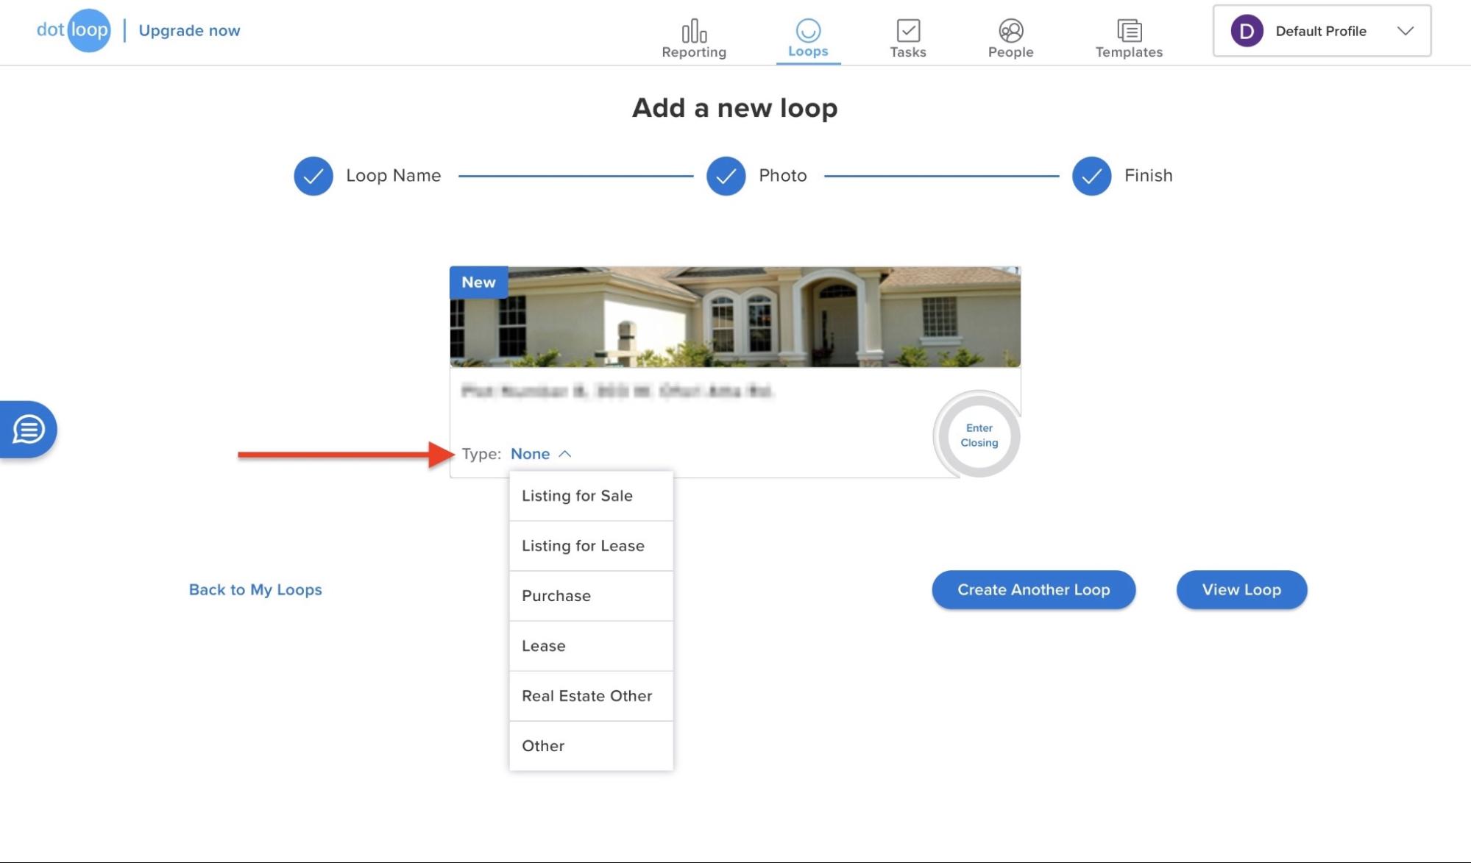Follow the Upgrade now link
Screen dimensions: 1471x863
[x=189, y=30]
